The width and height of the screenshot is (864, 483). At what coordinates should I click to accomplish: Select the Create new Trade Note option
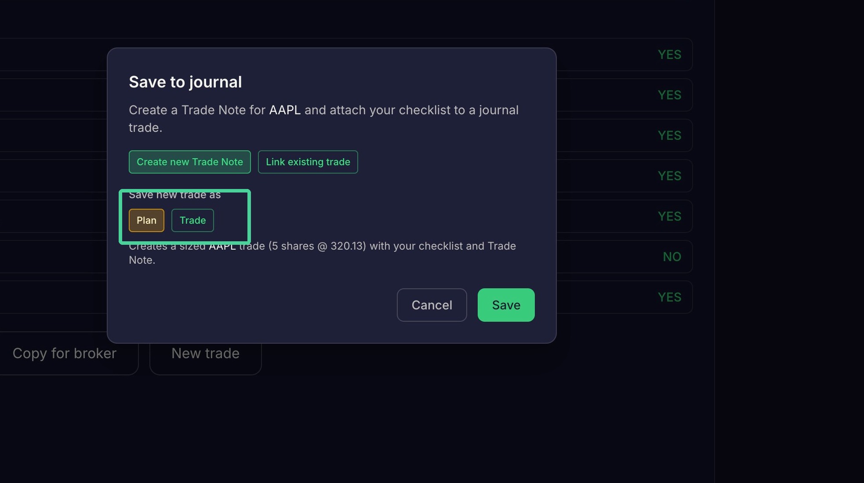tap(189, 162)
